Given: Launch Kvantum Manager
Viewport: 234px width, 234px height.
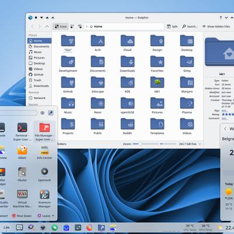Looking at the screenshot, I should [x=44, y=199].
